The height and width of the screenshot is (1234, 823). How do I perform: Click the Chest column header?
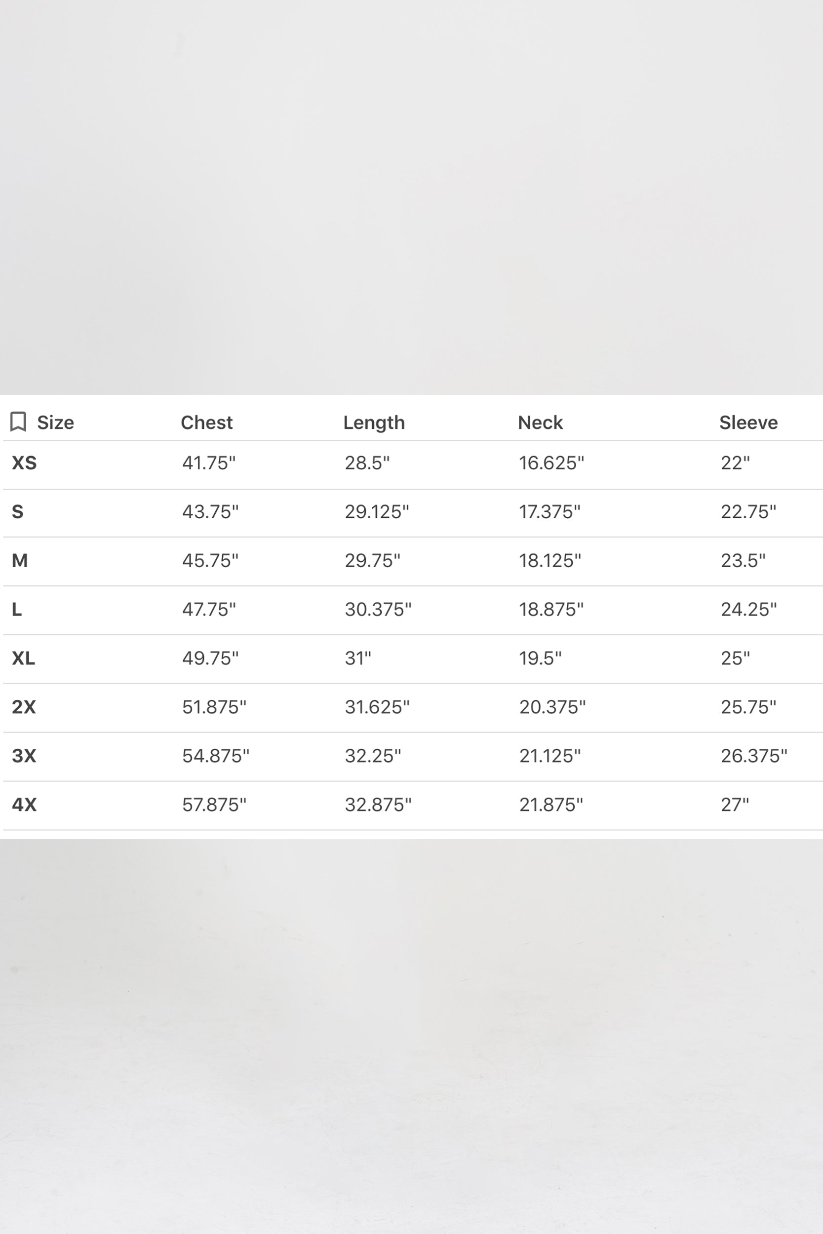point(206,423)
